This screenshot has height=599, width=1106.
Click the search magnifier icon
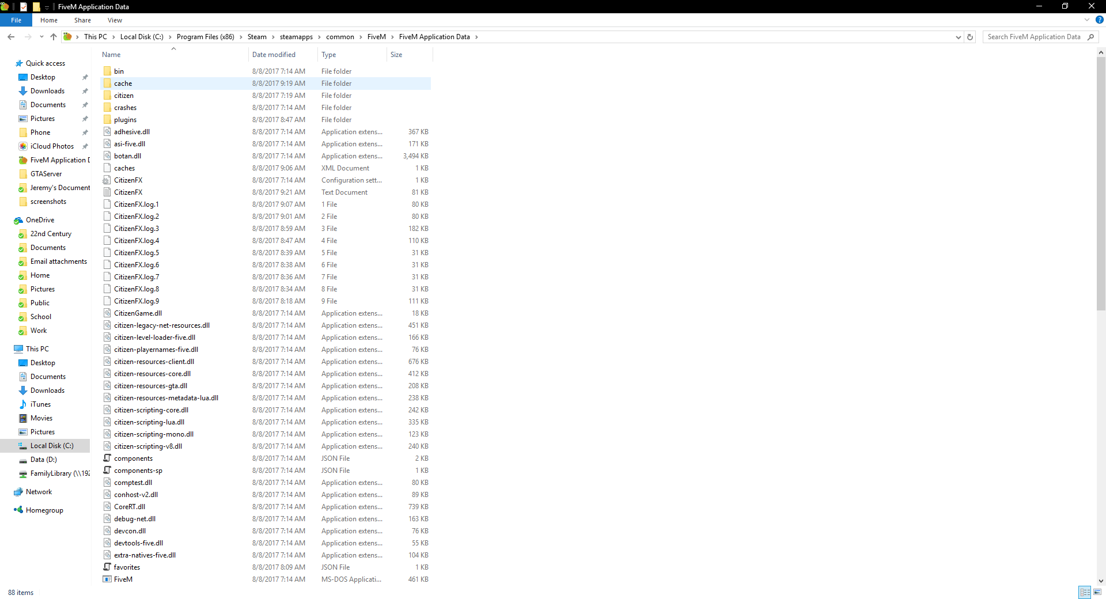1090,37
